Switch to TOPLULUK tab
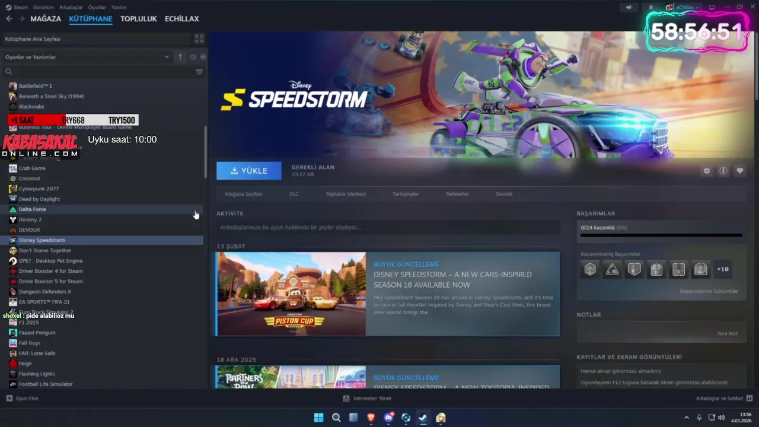The height and width of the screenshot is (427, 759). pos(139,19)
